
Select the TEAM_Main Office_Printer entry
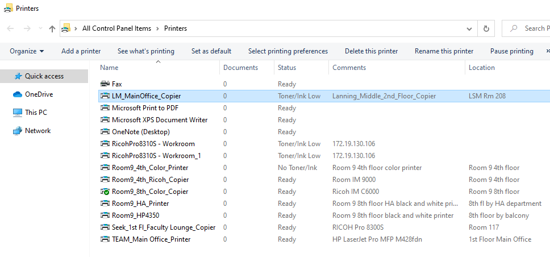[151, 239]
